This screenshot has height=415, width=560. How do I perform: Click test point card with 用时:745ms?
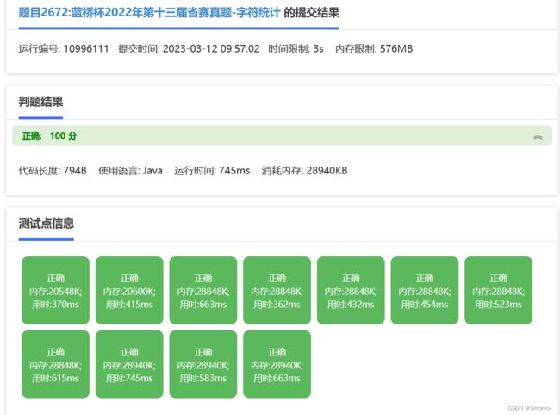click(129, 364)
